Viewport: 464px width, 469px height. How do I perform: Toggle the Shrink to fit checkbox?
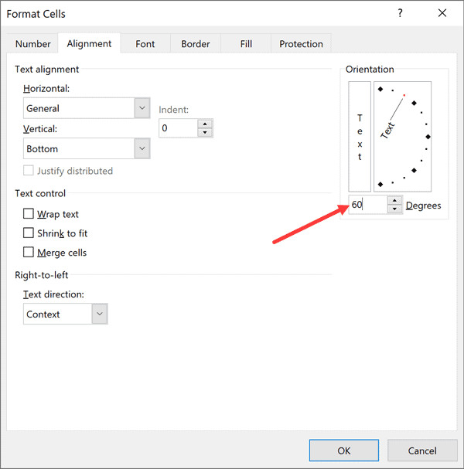[x=29, y=233]
